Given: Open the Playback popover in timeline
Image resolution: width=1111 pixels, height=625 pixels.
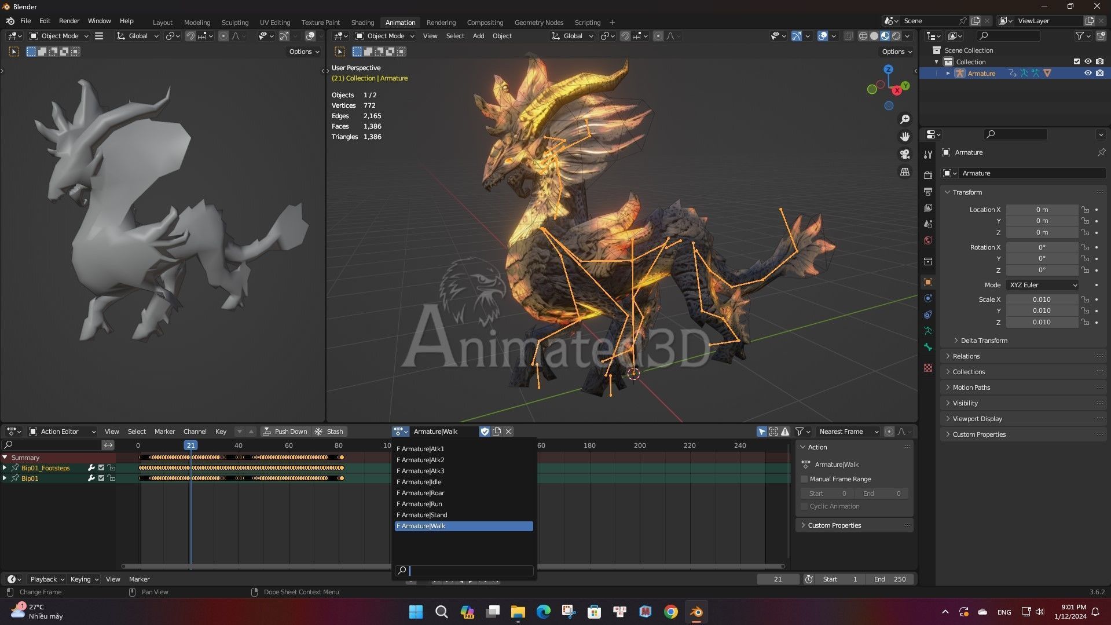Looking at the screenshot, I should pyautogui.click(x=46, y=579).
